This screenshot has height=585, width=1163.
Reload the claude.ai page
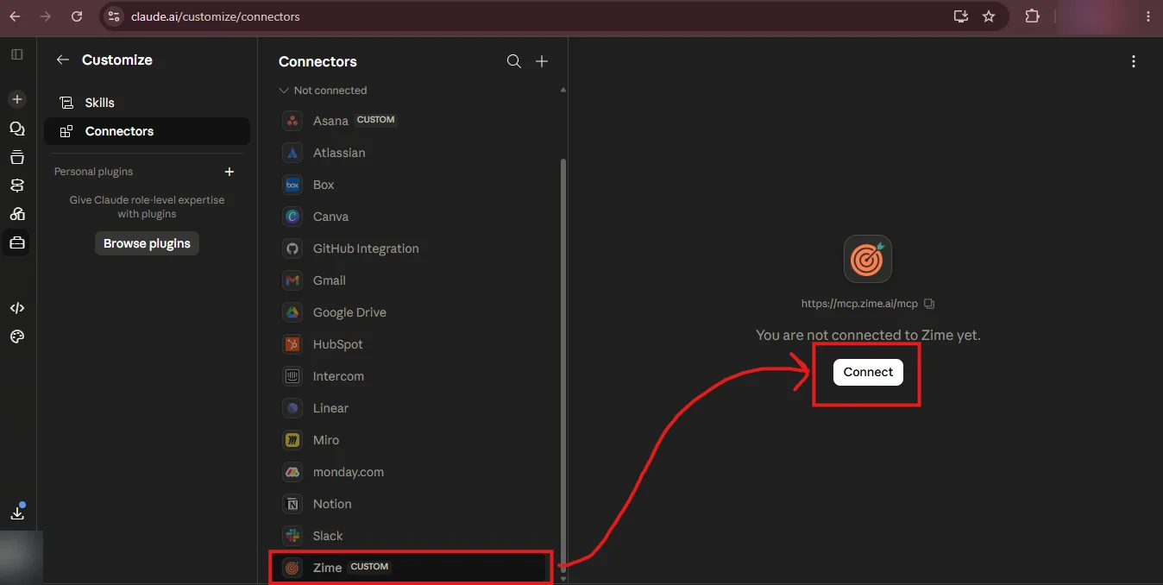point(77,16)
